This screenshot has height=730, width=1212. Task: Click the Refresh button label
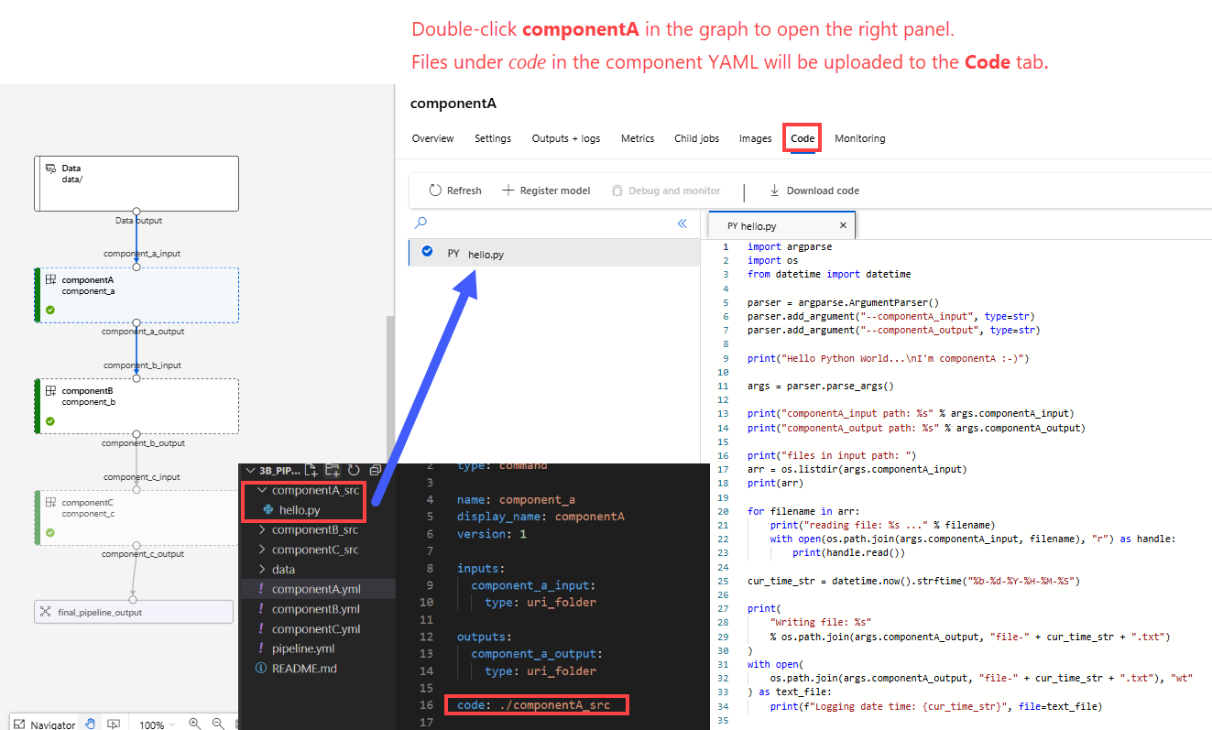(464, 191)
